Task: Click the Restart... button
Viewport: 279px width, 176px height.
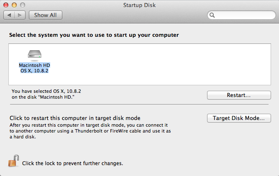Action: [238, 95]
